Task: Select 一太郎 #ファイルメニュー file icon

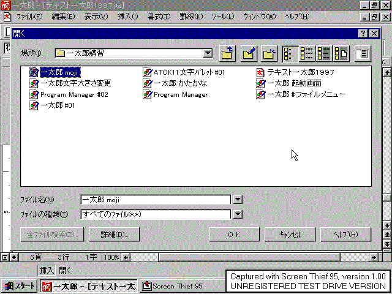Action: (x=261, y=94)
